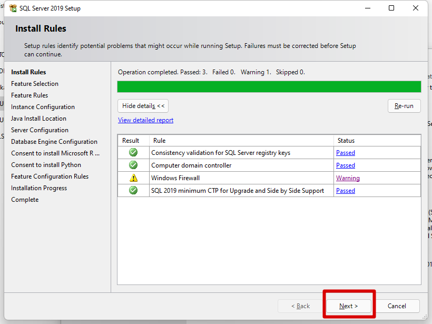Select Database Engine Configuration step
This screenshot has width=432, height=324.
pos(54,142)
